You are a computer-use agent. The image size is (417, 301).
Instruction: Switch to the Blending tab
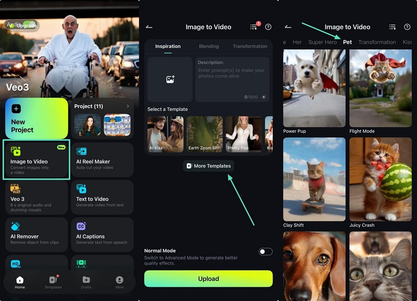point(209,46)
